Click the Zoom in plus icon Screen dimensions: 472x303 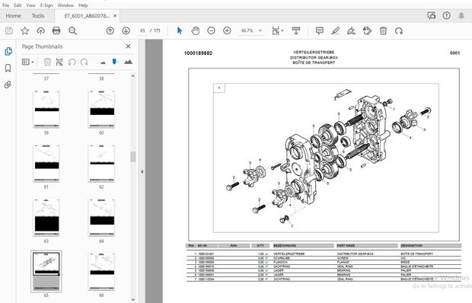tap(227, 30)
